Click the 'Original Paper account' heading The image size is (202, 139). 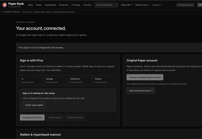click(x=142, y=60)
